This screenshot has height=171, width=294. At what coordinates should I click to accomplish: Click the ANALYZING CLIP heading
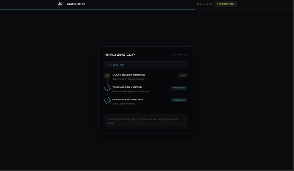point(120,55)
